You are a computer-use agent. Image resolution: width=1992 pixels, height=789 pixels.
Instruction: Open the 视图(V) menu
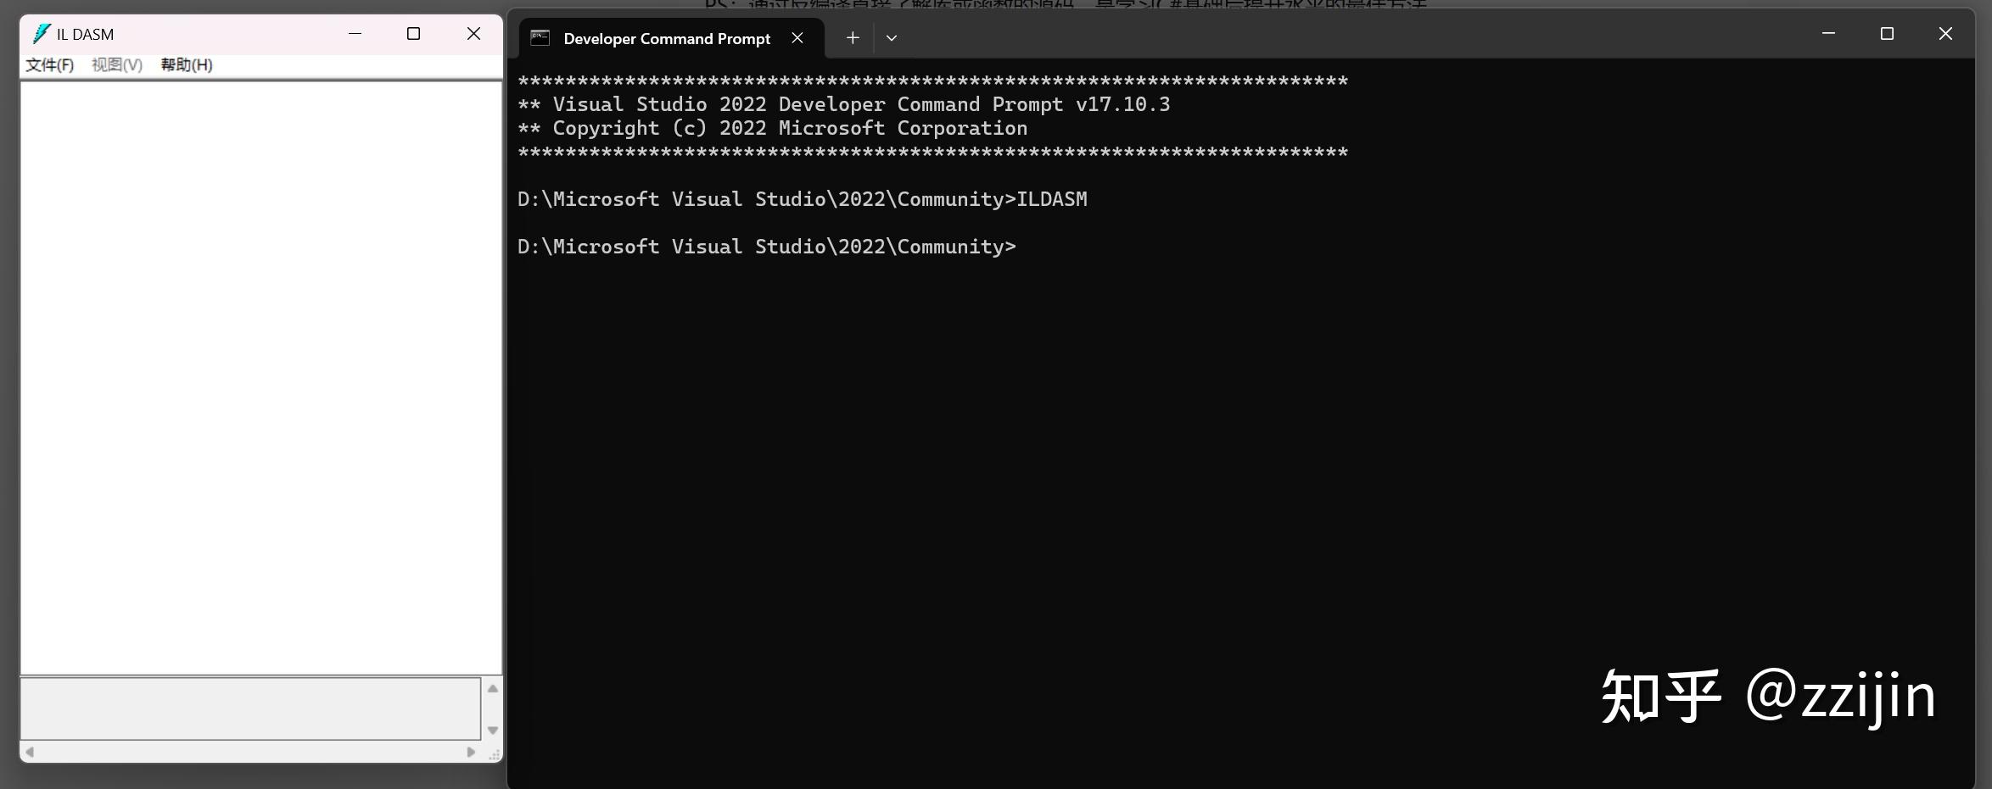pyautogui.click(x=117, y=65)
